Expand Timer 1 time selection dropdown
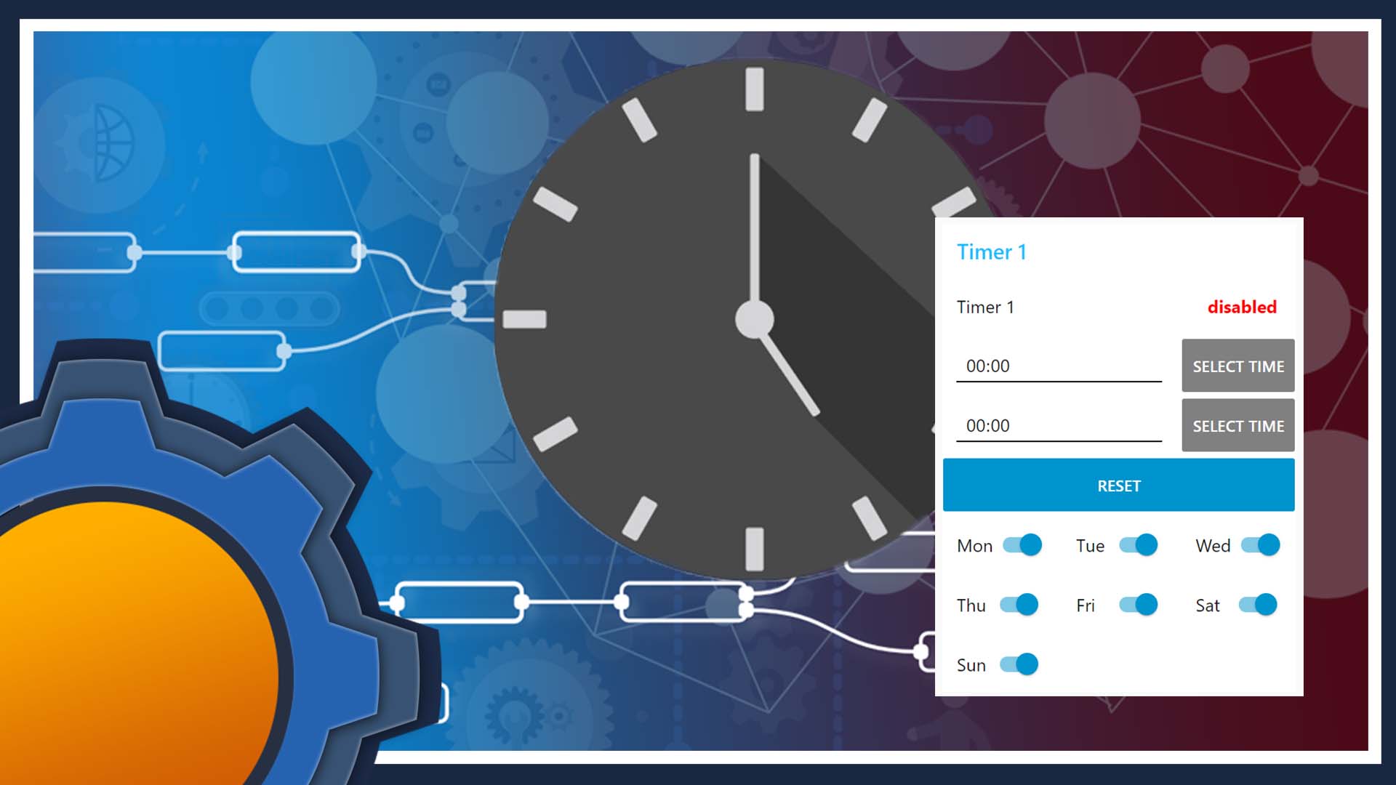The image size is (1396, 785). click(1239, 365)
